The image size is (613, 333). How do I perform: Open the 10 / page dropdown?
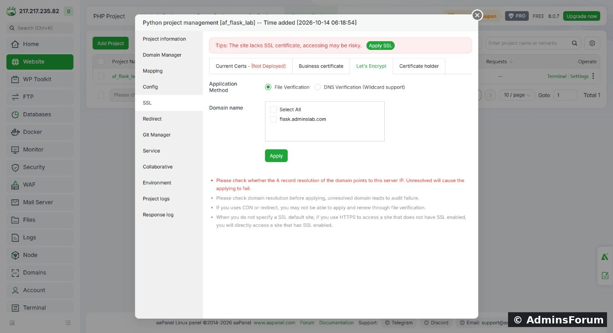[517, 95]
